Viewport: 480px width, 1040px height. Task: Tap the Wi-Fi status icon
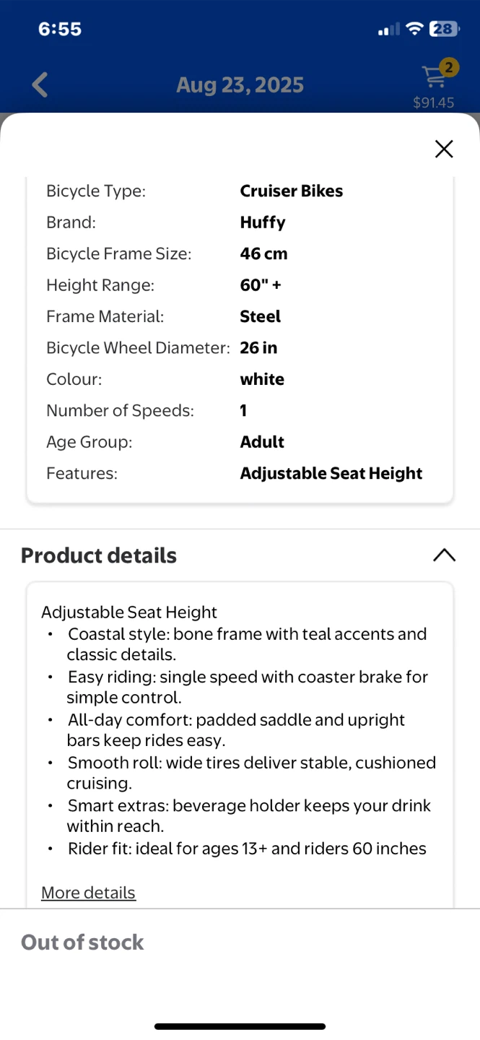pos(414,29)
